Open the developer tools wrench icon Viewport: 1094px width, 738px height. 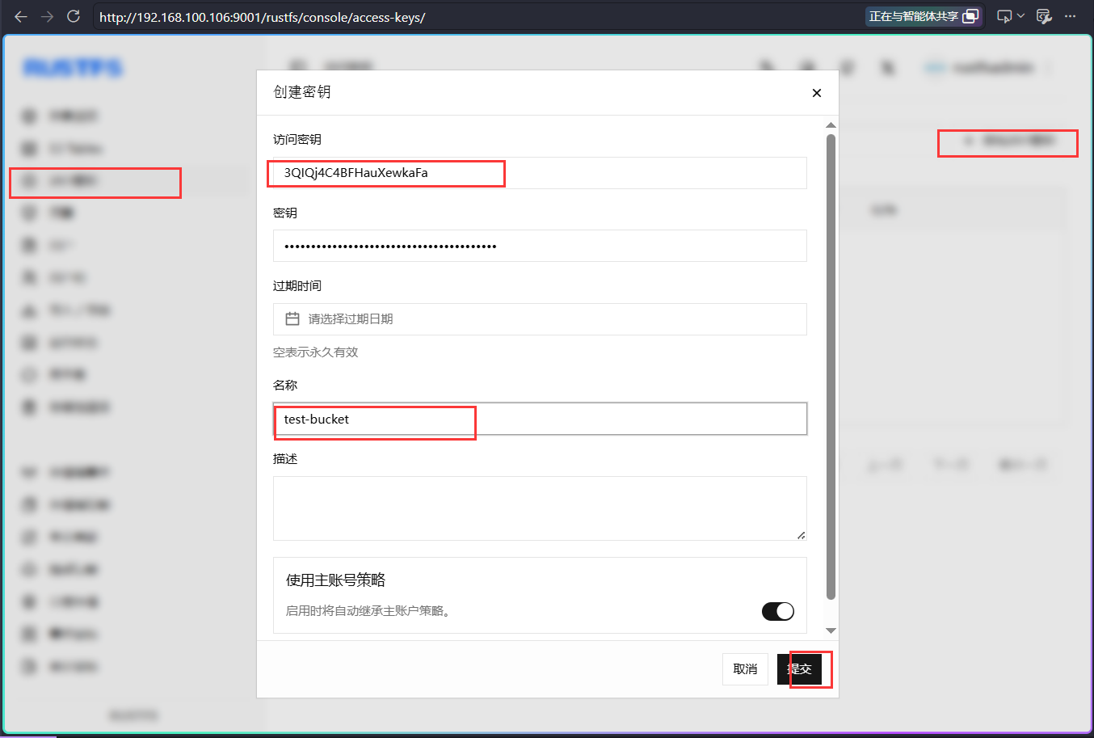(x=1044, y=16)
